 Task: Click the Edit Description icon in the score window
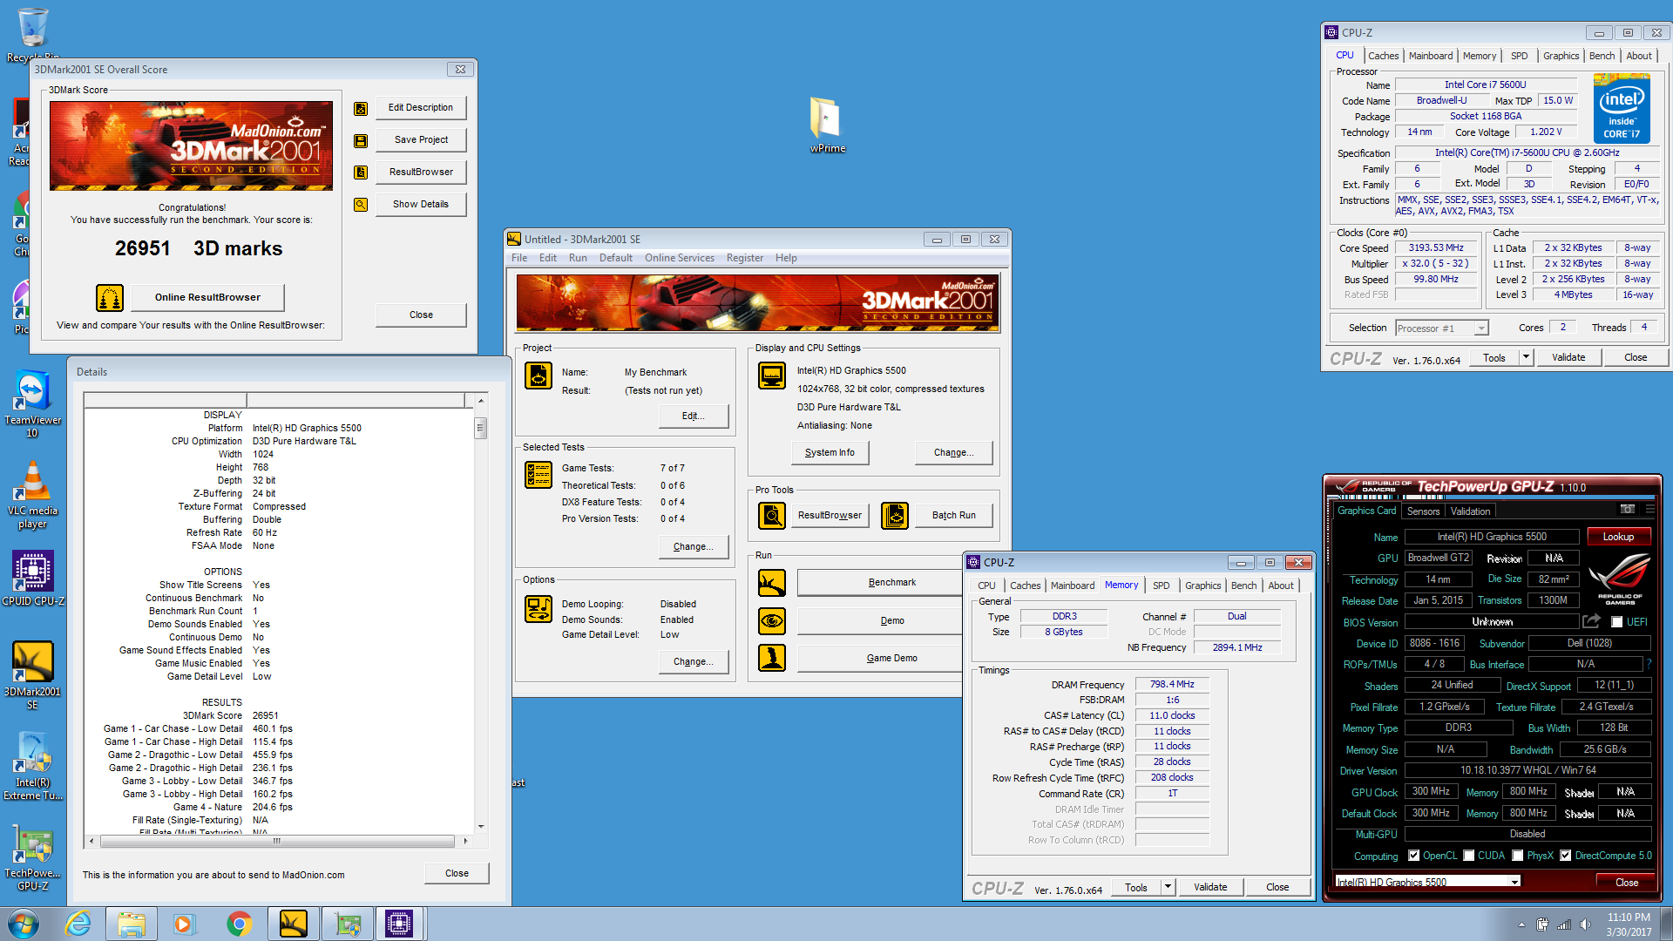pos(361,109)
